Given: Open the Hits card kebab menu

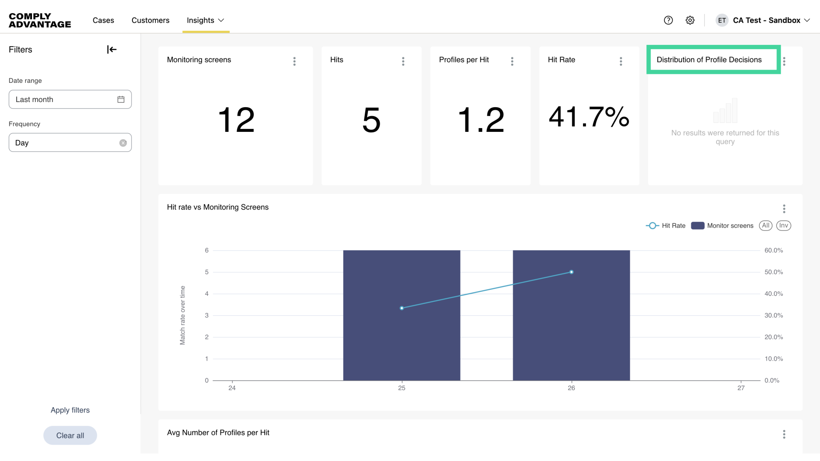Looking at the screenshot, I should pyautogui.click(x=403, y=61).
